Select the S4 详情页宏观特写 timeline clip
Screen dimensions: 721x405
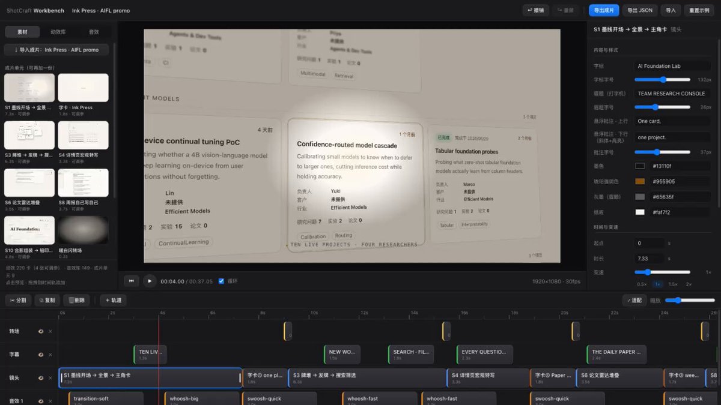(488, 378)
